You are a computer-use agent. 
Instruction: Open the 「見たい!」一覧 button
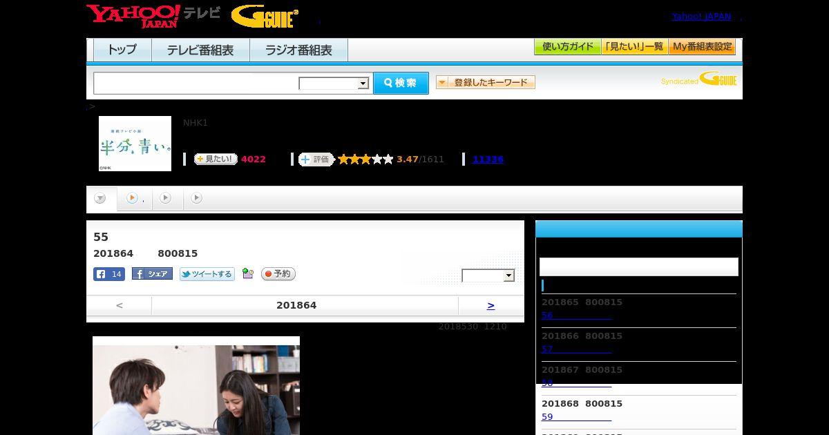coord(634,47)
